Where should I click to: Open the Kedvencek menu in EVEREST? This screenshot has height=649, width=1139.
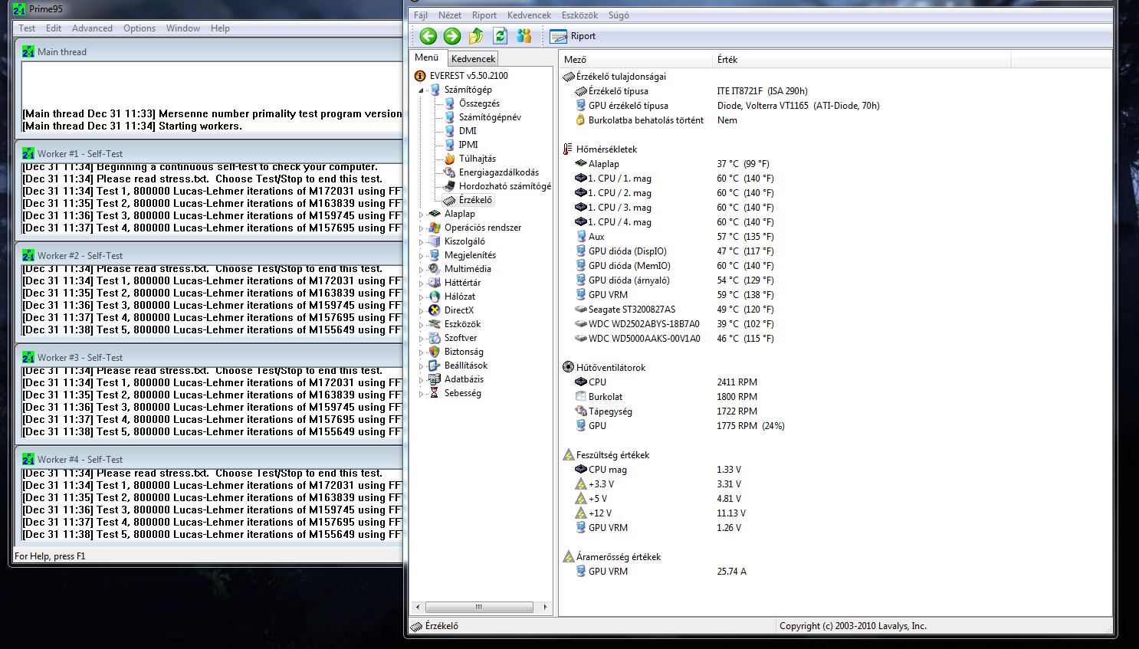coord(529,15)
